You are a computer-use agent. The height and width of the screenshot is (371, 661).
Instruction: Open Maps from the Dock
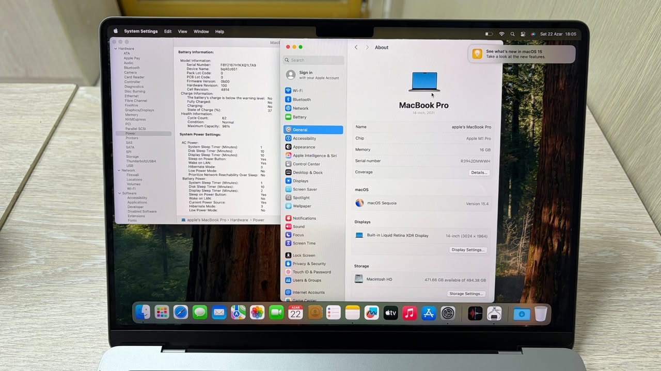(x=238, y=312)
